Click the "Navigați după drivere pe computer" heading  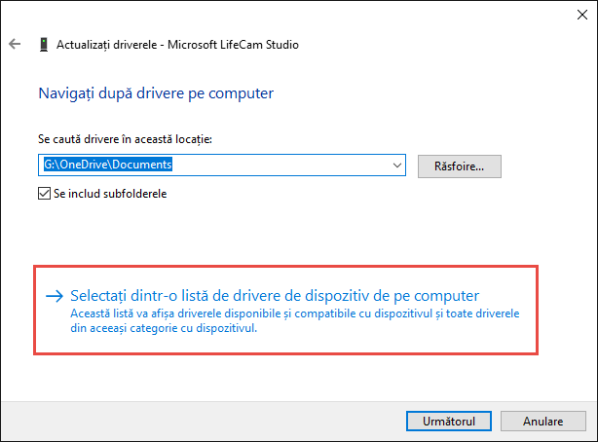[155, 93]
